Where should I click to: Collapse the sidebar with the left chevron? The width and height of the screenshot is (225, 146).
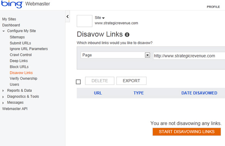click(x=68, y=17)
